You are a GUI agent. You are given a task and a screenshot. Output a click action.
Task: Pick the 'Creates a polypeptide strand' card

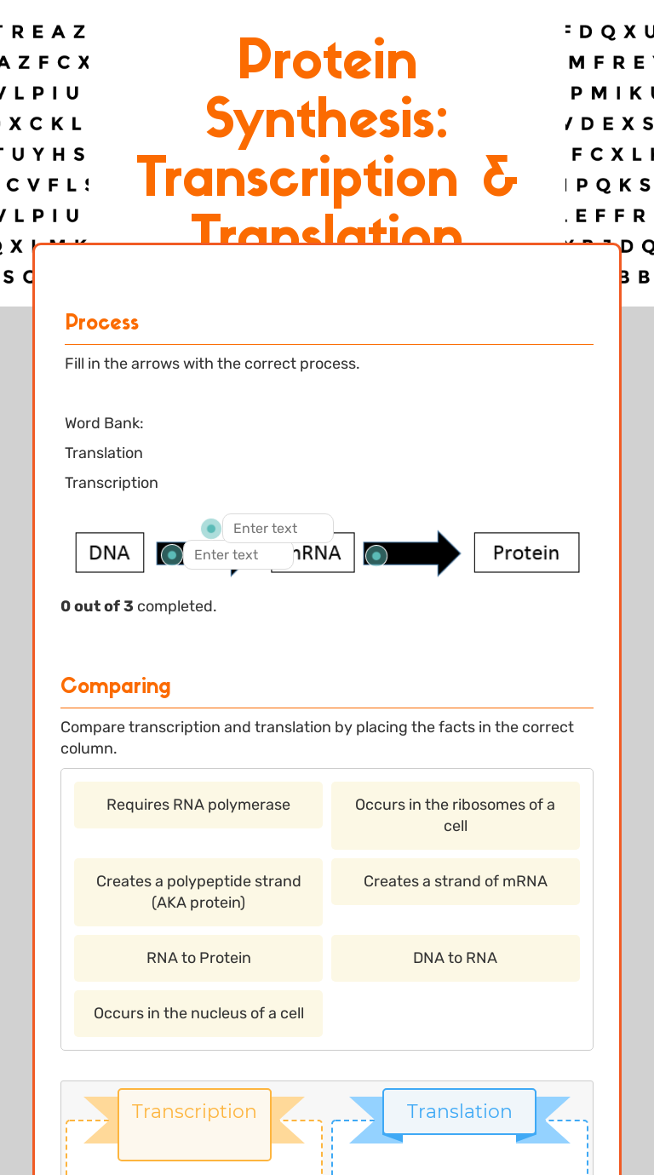pos(198,892)
